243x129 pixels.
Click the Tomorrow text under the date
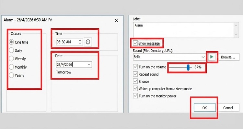click(x=64, y=72)
